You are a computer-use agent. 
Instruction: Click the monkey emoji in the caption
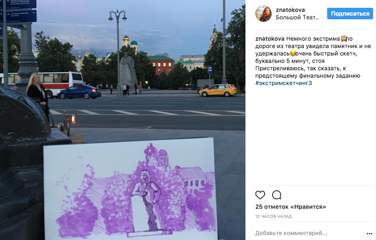(344, 38)
